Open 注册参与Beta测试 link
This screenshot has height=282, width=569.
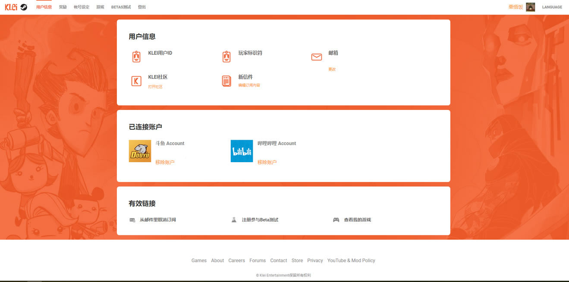tap(260, 220)
